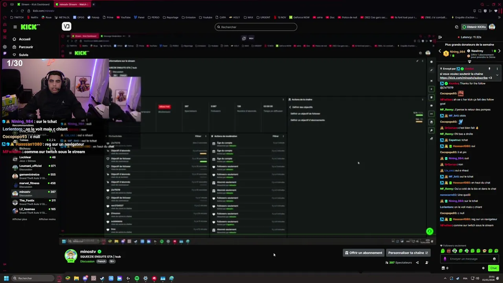Unpin the pinned chat message

point(489,69)
